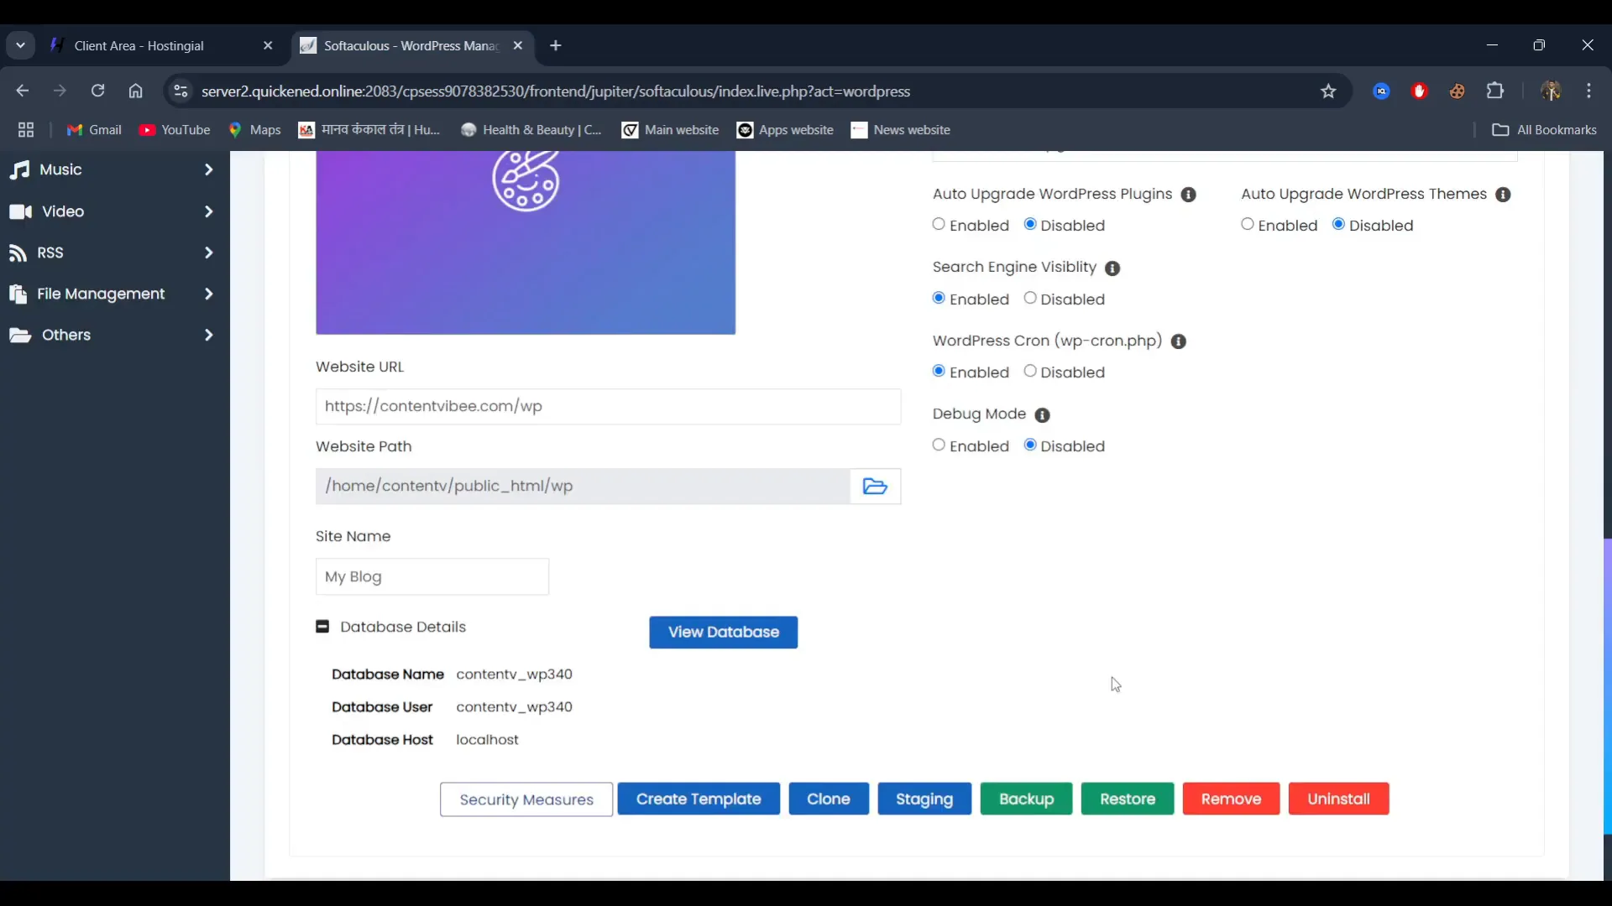The image size is (1612, 906).
Task: Click the blue circular extension icon
Action: tap(1381, 91)
